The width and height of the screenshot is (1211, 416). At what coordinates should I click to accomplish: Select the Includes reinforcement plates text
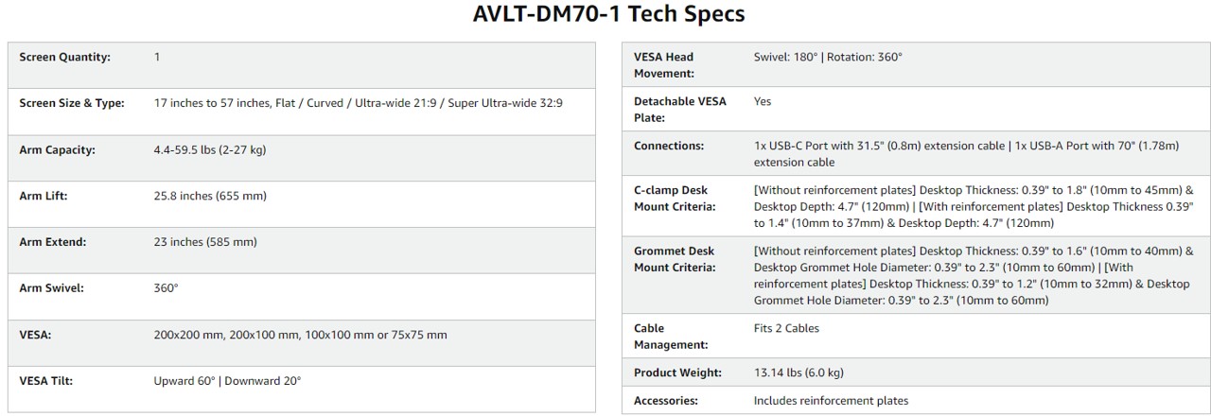831,400
